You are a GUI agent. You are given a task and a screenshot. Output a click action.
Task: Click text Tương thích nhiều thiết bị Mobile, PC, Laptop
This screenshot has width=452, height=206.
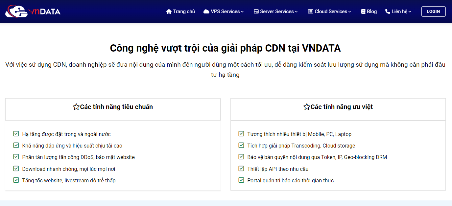coord(299,134)
